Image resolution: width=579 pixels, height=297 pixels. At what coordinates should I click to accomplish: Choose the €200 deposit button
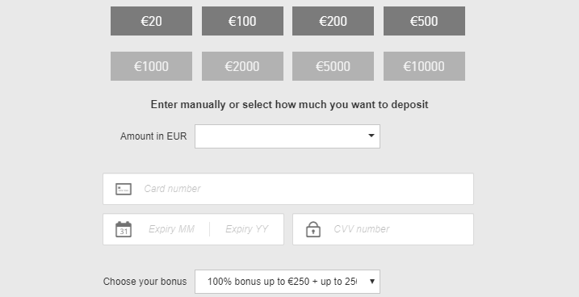coord(333,21)
